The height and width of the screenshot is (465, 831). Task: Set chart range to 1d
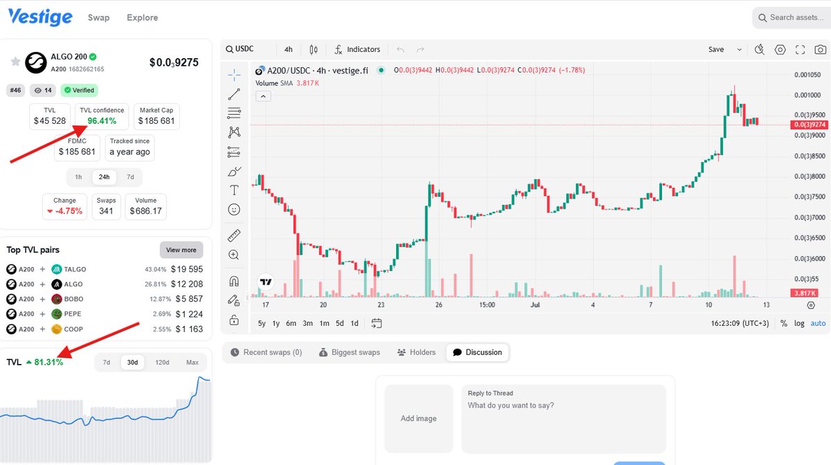tap(354, 323)
